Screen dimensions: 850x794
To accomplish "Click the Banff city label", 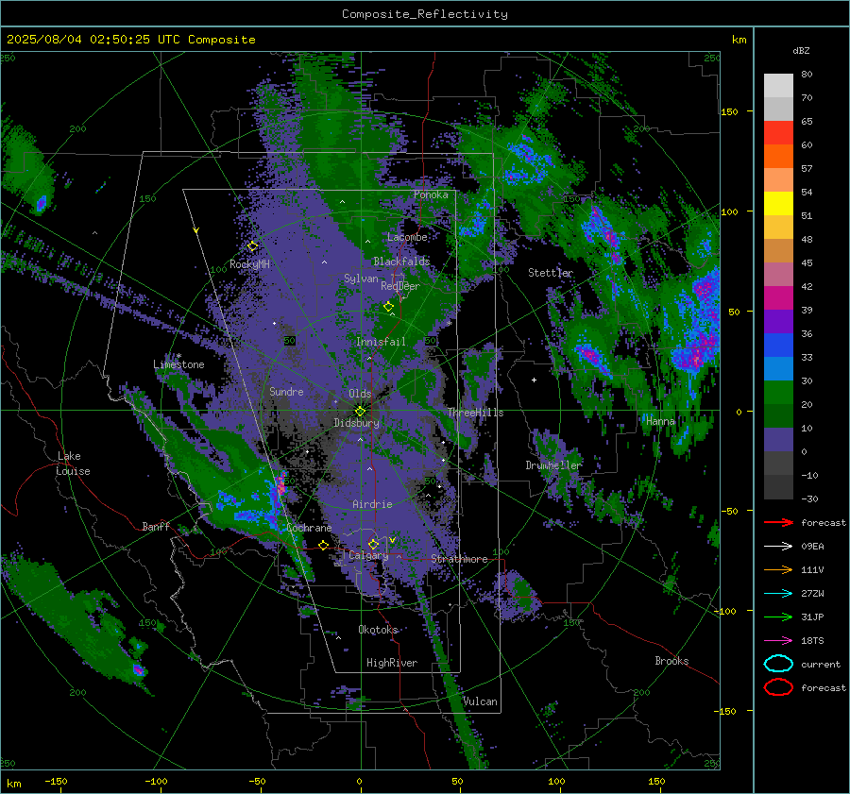I will pos(156,526).
